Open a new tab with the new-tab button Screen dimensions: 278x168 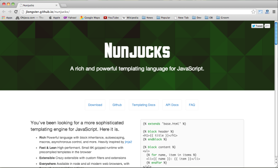click(x=63, y=6)
